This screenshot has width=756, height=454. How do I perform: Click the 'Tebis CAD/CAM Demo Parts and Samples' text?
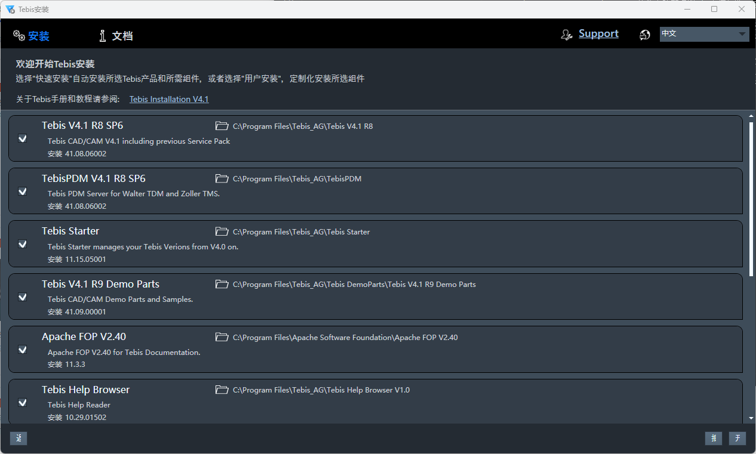point(120,299)
